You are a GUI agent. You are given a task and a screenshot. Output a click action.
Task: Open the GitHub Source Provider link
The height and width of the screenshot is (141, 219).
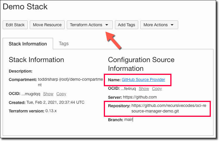[x=143, y=80]
